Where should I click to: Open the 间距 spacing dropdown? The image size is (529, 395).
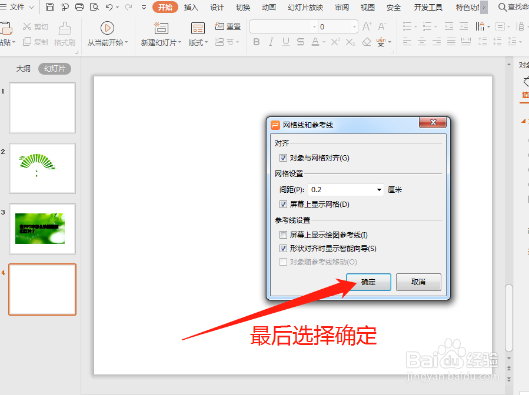pos(380,189)
